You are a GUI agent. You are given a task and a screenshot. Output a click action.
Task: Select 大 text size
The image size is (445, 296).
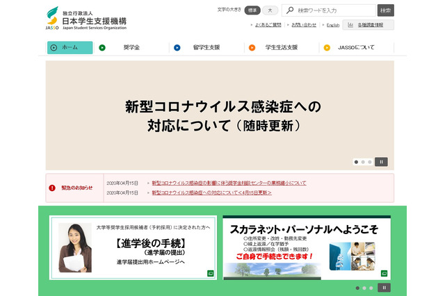(270, 10)
